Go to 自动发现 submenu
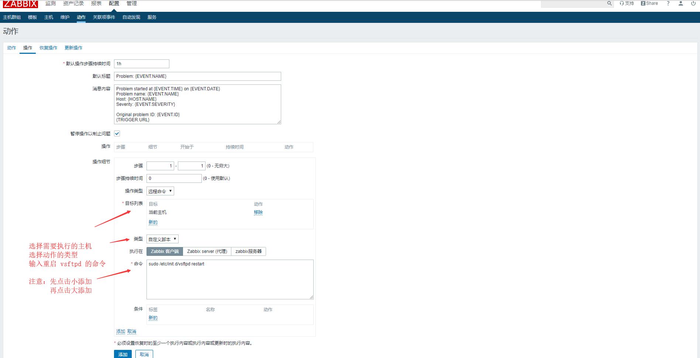The height and width of the screenshot is (358, 700). click(131, 17)
